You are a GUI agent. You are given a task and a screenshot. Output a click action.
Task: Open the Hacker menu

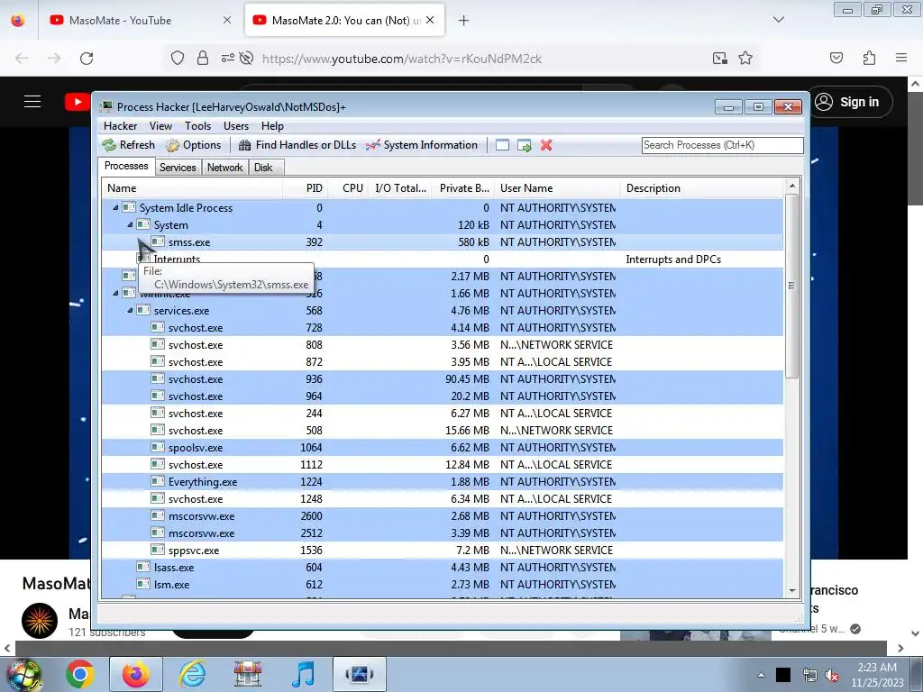120,126
